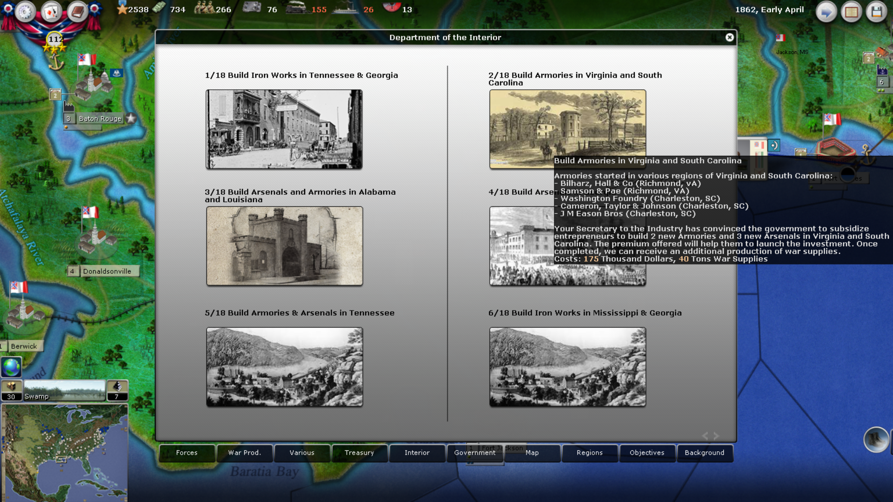Image resolution: width=893 pixels, height=502 pixels.
Task: Click the globe map filter icon
Action: click(11, 367)
